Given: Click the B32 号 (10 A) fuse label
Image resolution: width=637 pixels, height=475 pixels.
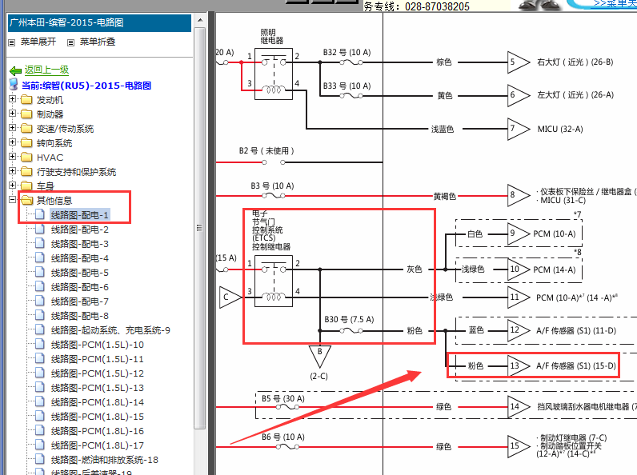Looking at the screenshot, I should 347,52.
